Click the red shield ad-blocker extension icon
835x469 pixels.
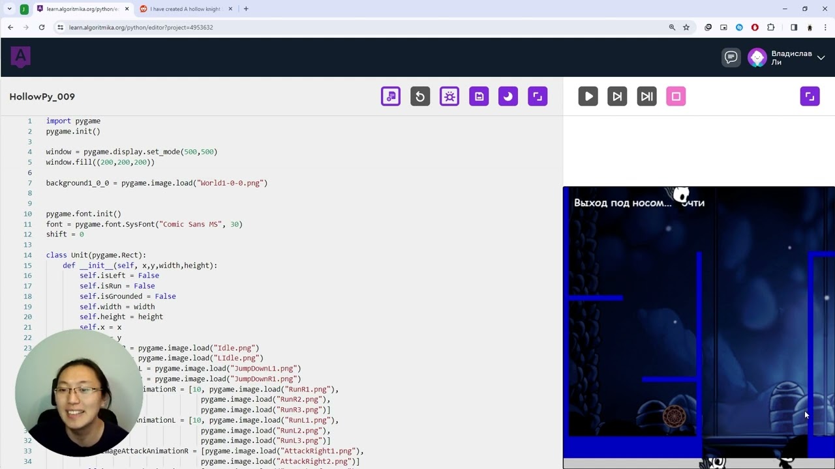(755, 27)
